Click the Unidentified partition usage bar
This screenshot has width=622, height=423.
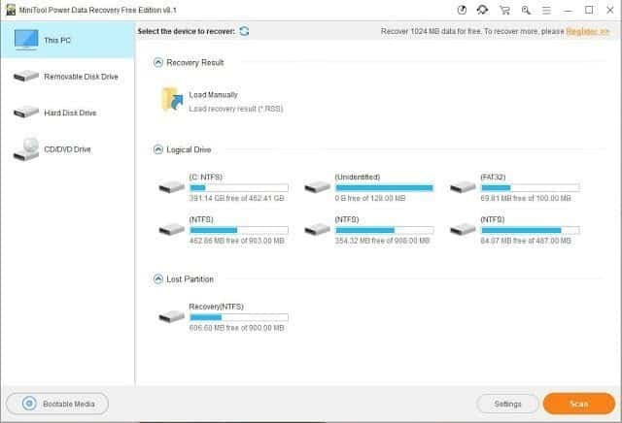pyautogui.click(x=385, y=188)
